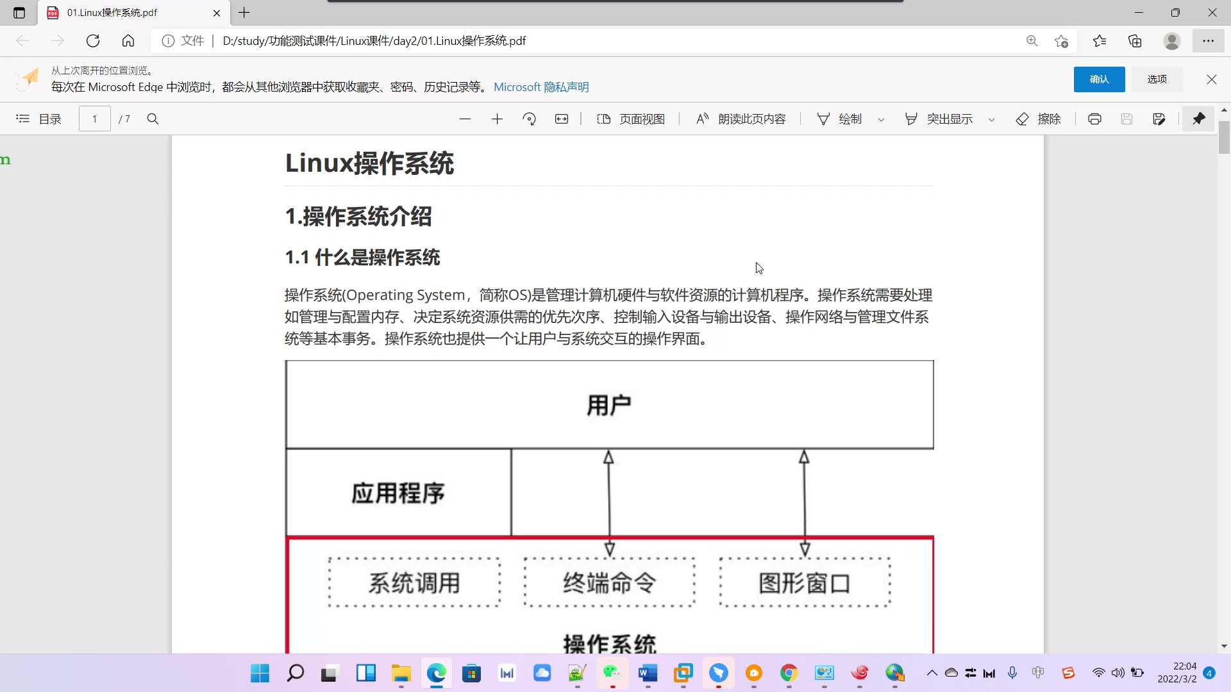Open Google Chrome from taskbar
1231x692 pixels.
pyautogui.click(x=789, y=673)
